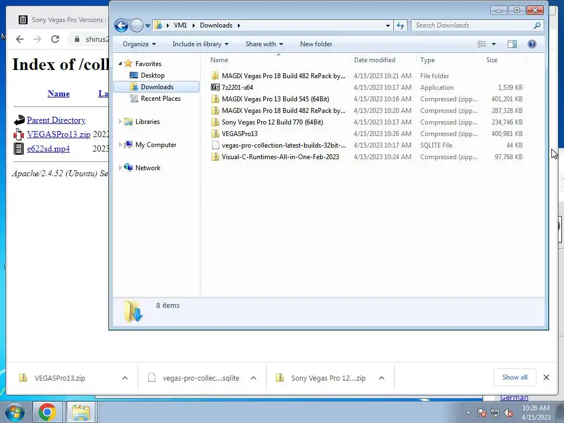Click the Action Center flag tray icon
The width and height of the screenshot is (564, 423).
(482, 413)
